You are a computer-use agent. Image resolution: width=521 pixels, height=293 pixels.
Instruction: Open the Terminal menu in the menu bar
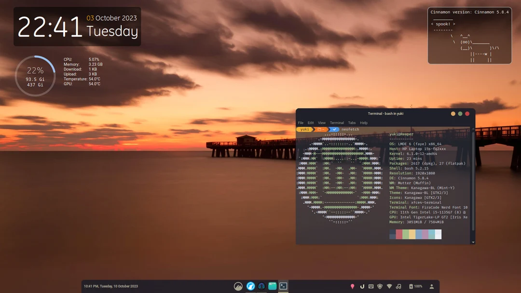337,122
